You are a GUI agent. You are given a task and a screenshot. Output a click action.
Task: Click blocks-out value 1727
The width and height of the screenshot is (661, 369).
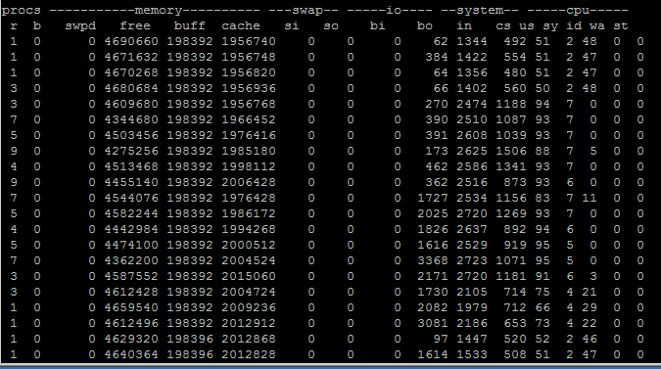click(x=433, y=198)
